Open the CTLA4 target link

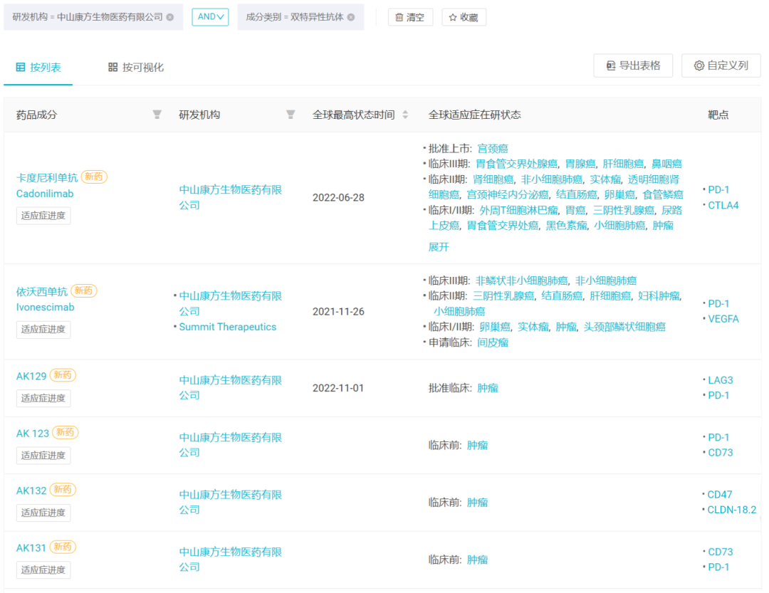(723, 206)
